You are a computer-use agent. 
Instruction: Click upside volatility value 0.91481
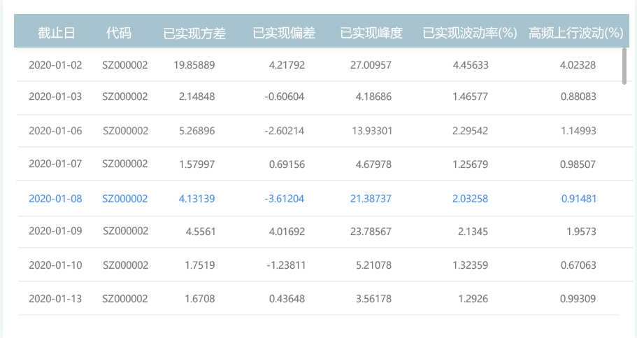(x=578, y=199)
